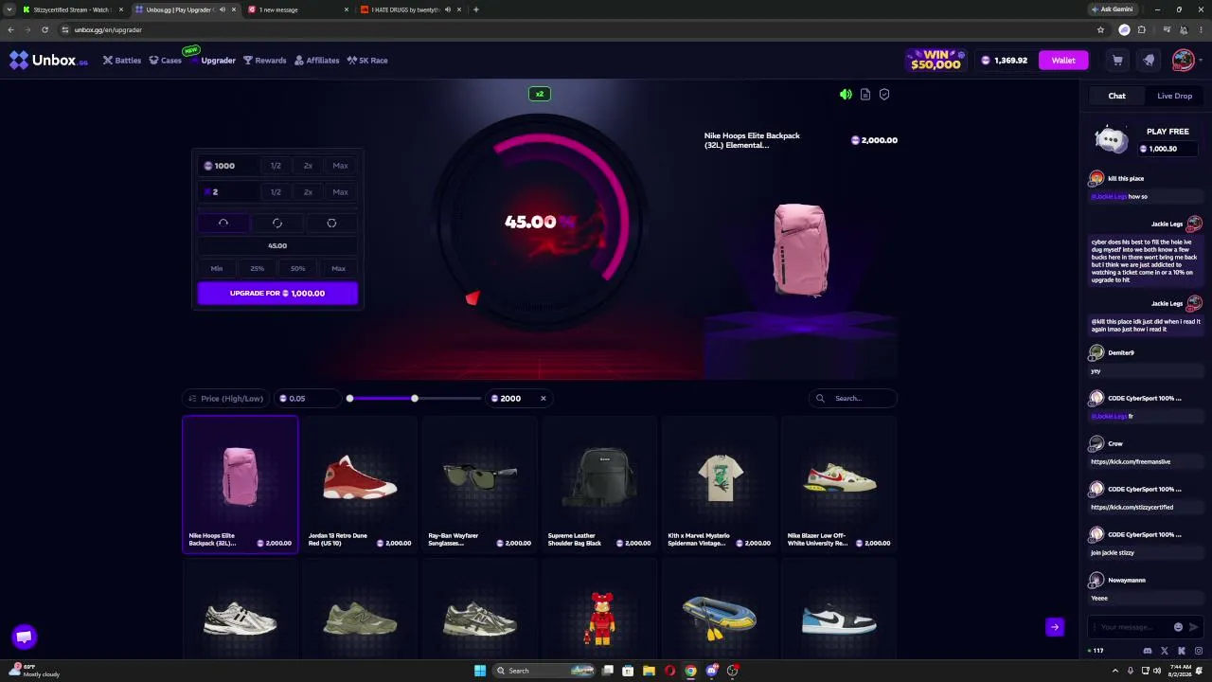1212x682 pixels.
Task: Set chance to 50%
Action: [x=297, y=269]
